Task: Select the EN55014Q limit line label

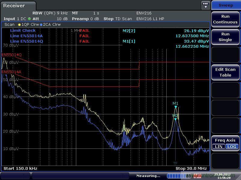Action: click(11, 55)
